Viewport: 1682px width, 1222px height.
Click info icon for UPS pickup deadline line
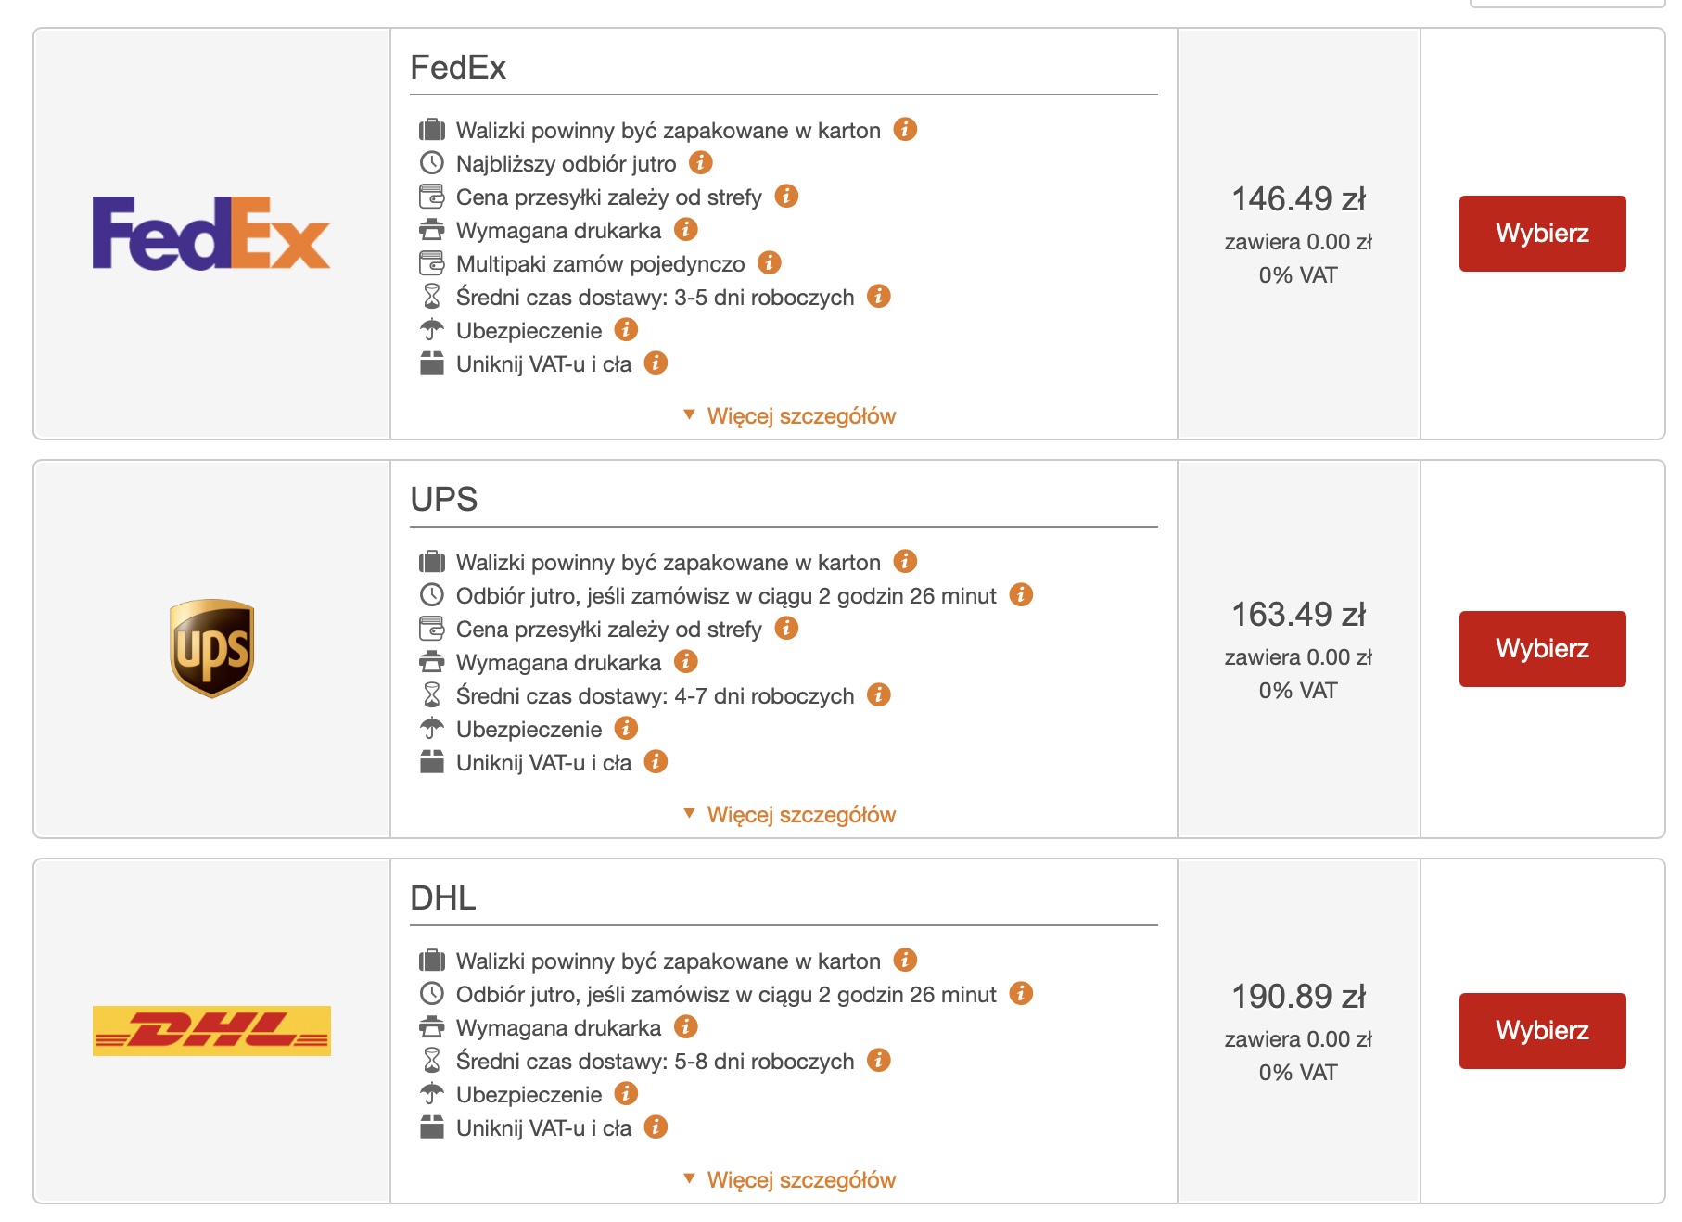1022,595
